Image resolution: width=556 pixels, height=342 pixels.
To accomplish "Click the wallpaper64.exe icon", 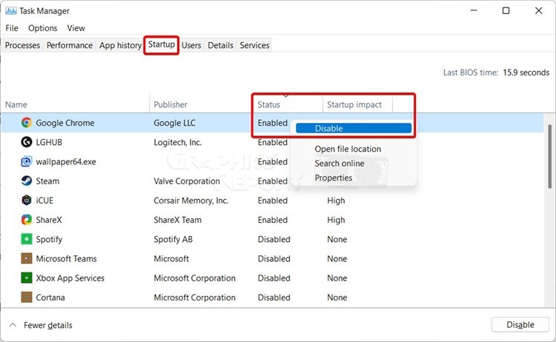I will point(26,161).
